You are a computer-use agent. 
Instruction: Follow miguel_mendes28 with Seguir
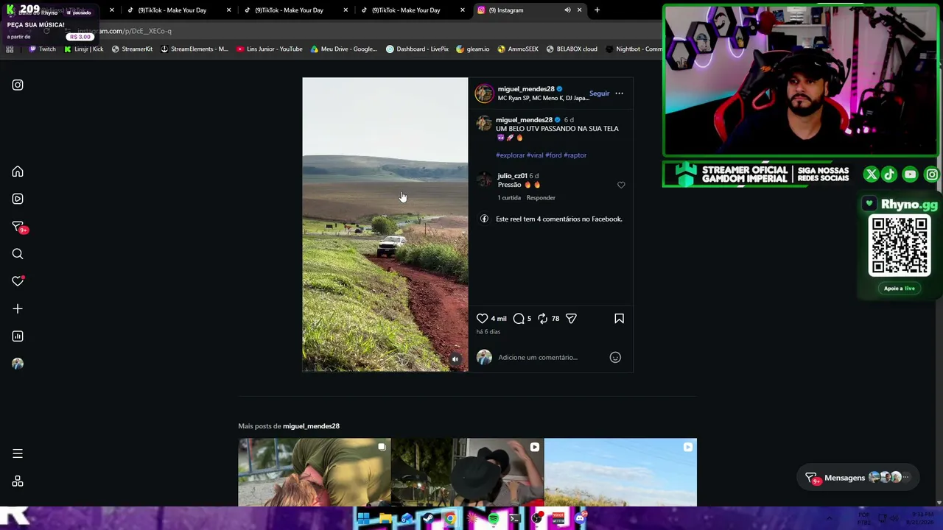599,93
